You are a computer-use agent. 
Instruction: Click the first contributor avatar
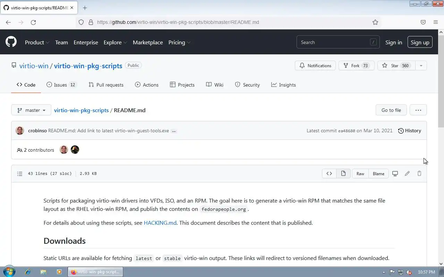64,150
